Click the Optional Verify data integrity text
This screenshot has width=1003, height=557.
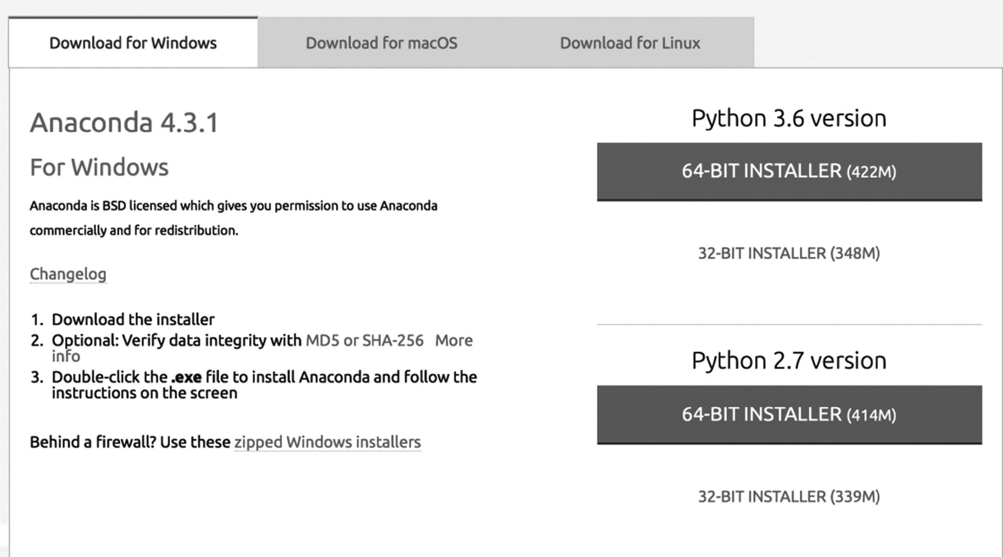[x=177, y=341]
